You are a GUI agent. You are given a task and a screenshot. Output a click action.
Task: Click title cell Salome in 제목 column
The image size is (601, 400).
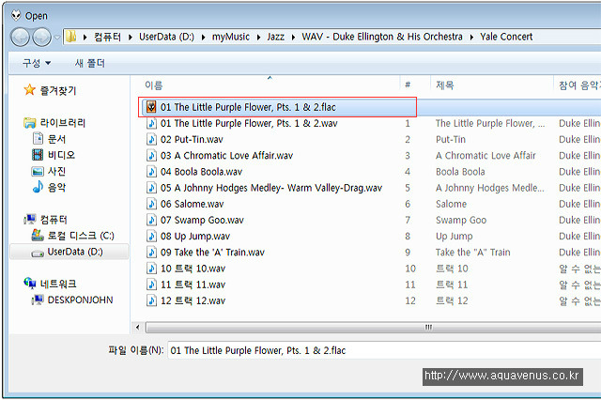451,204
